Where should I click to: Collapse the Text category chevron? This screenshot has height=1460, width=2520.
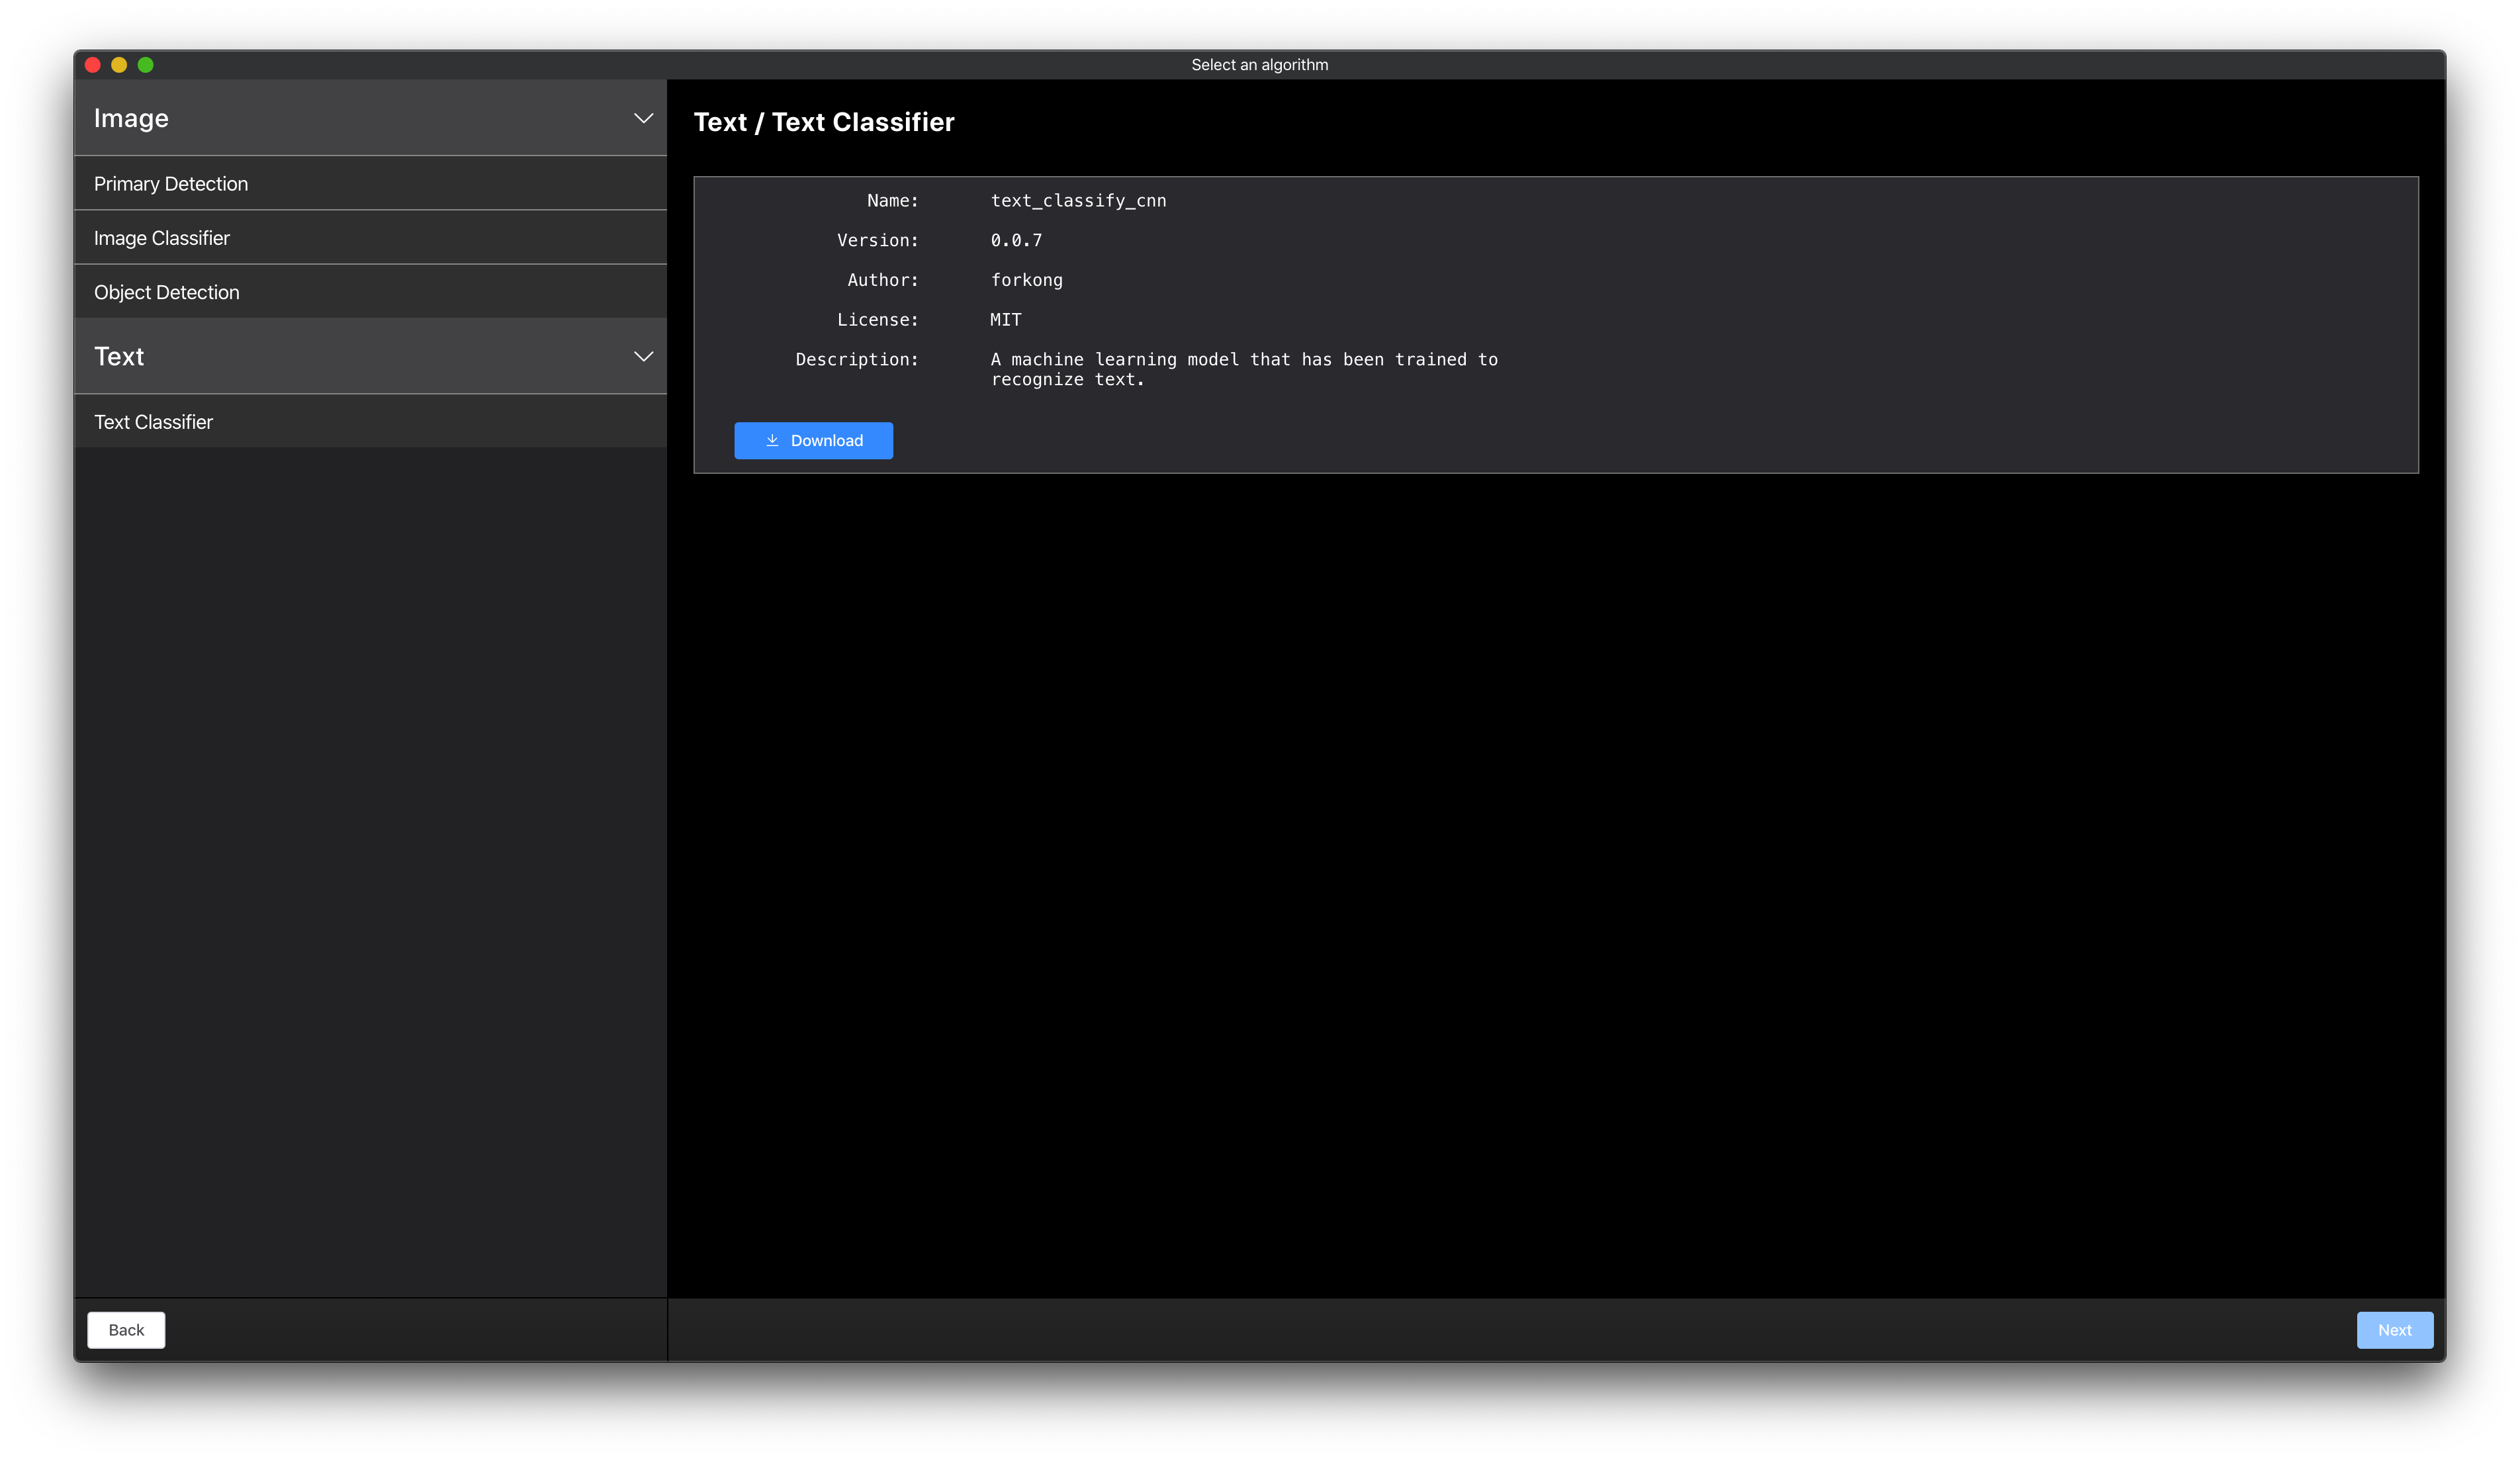(x=643, y=356)
